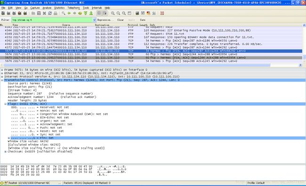Close the capture file via toolbar

[44, 13]
